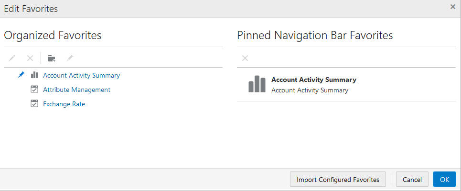The width and height of the screenshot is (461, 191).
Task: Select the Exchange Rate favorite link
Action: pos(64,104)
